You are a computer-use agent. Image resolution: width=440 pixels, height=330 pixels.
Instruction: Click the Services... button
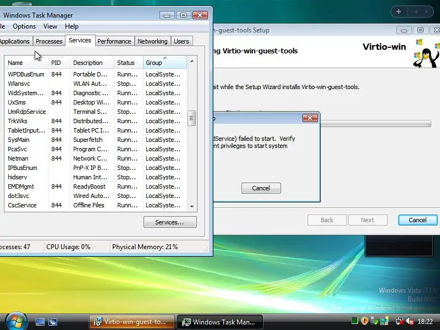pyautogui.click(x=170, y=222)
